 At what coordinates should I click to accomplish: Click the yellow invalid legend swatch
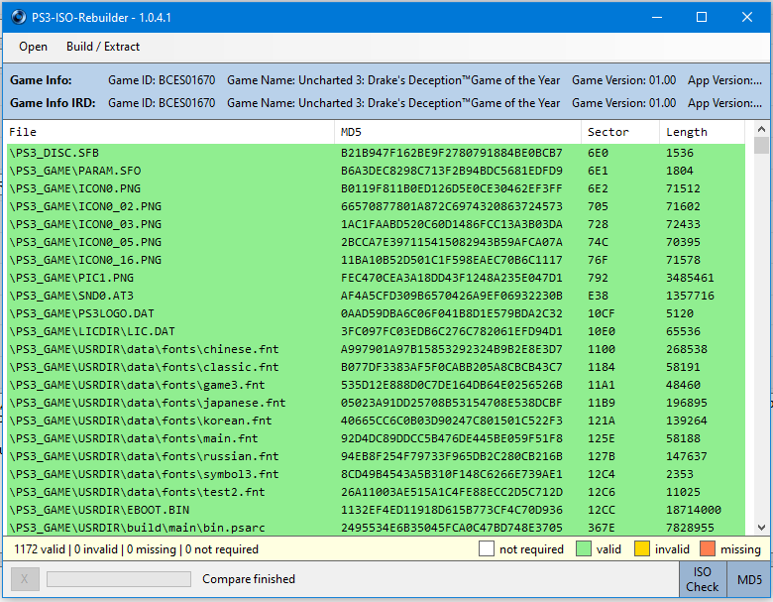(x=642, y=549)
